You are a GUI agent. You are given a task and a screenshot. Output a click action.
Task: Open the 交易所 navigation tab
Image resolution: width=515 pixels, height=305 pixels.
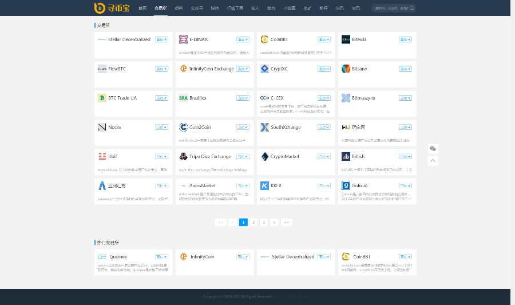tap(161, 9)
